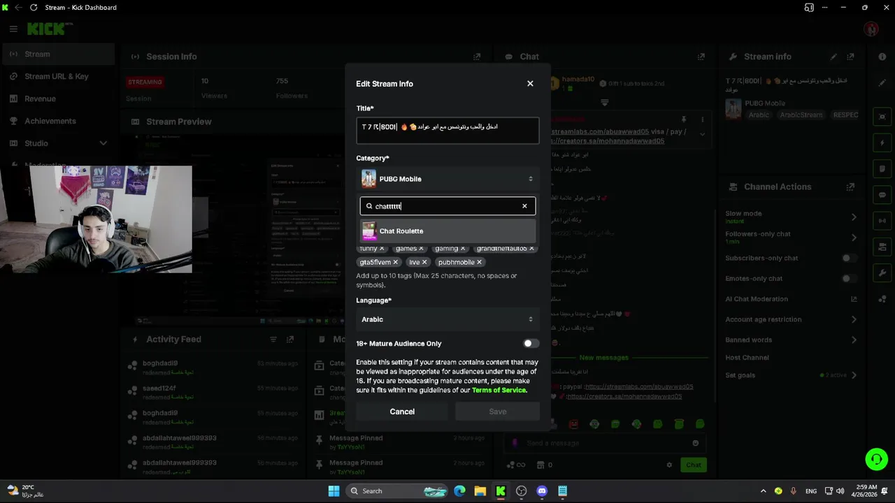Open the hamburger navigation menu
Image resolution: width=895 pixels, height=503 pixels.
click(13, 29)
